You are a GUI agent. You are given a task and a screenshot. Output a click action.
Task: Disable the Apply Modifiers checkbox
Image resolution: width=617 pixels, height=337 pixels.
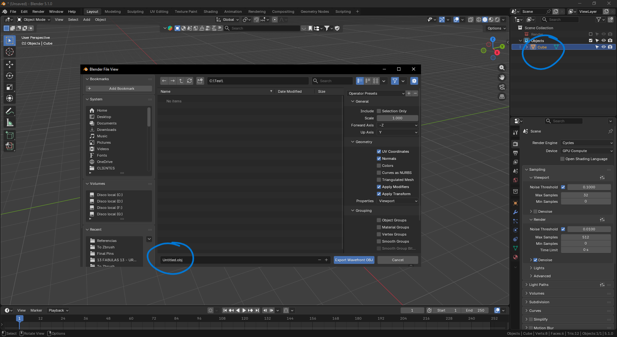click(379, 187)
